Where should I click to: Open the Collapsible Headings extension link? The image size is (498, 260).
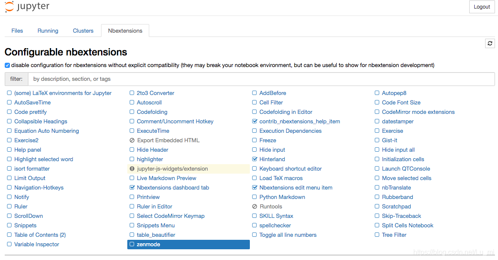41,121
